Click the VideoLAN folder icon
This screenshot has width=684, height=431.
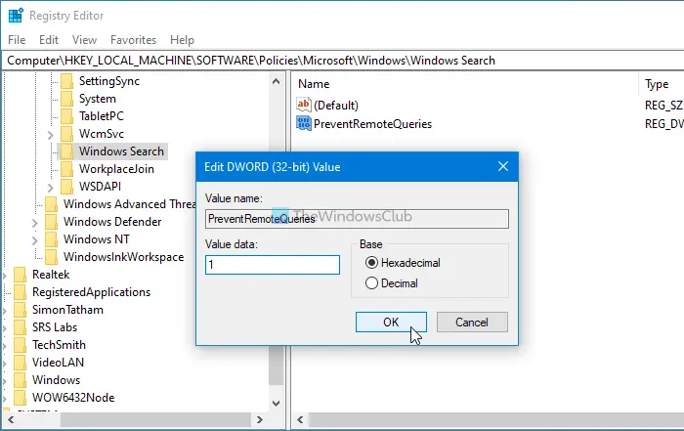(21, 363)
